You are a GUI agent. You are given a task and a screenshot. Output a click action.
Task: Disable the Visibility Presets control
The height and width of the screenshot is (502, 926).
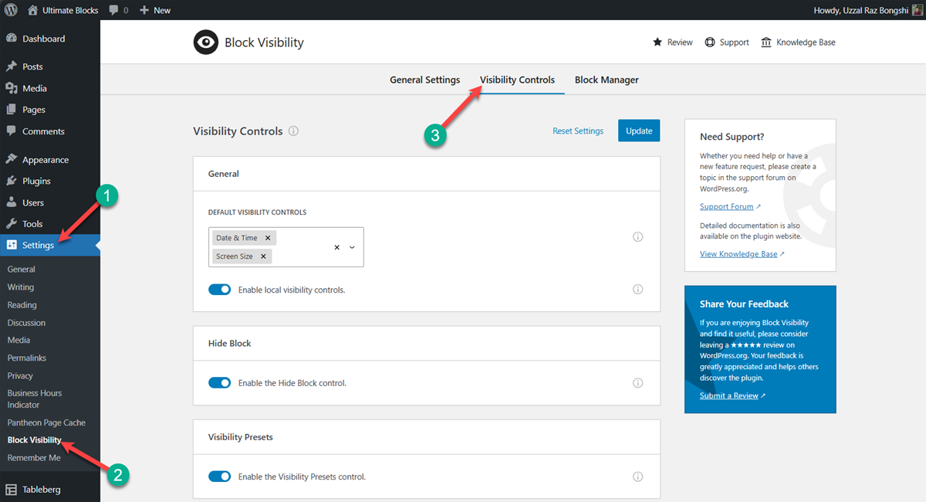point(220,476)
